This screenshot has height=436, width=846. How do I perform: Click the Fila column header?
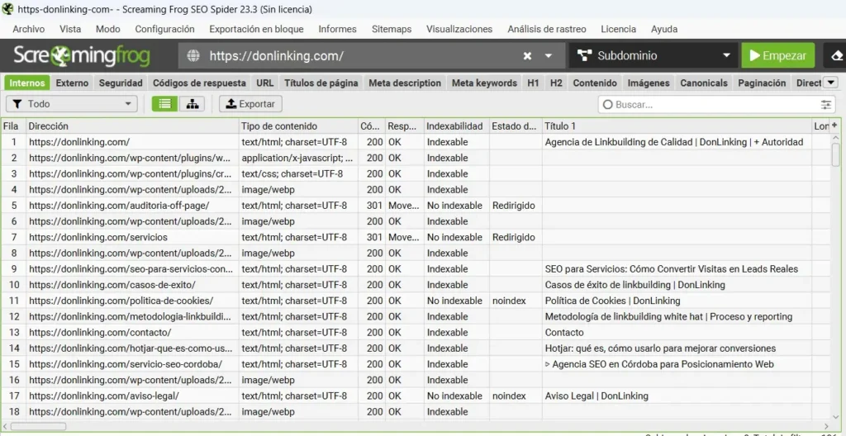click(x=13, y=126)
